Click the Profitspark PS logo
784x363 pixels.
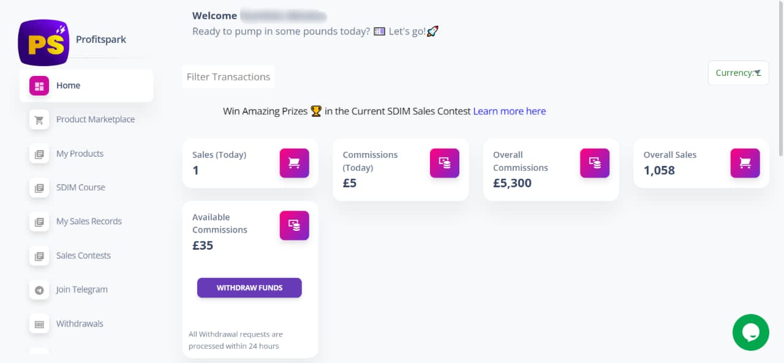[44, 42]
